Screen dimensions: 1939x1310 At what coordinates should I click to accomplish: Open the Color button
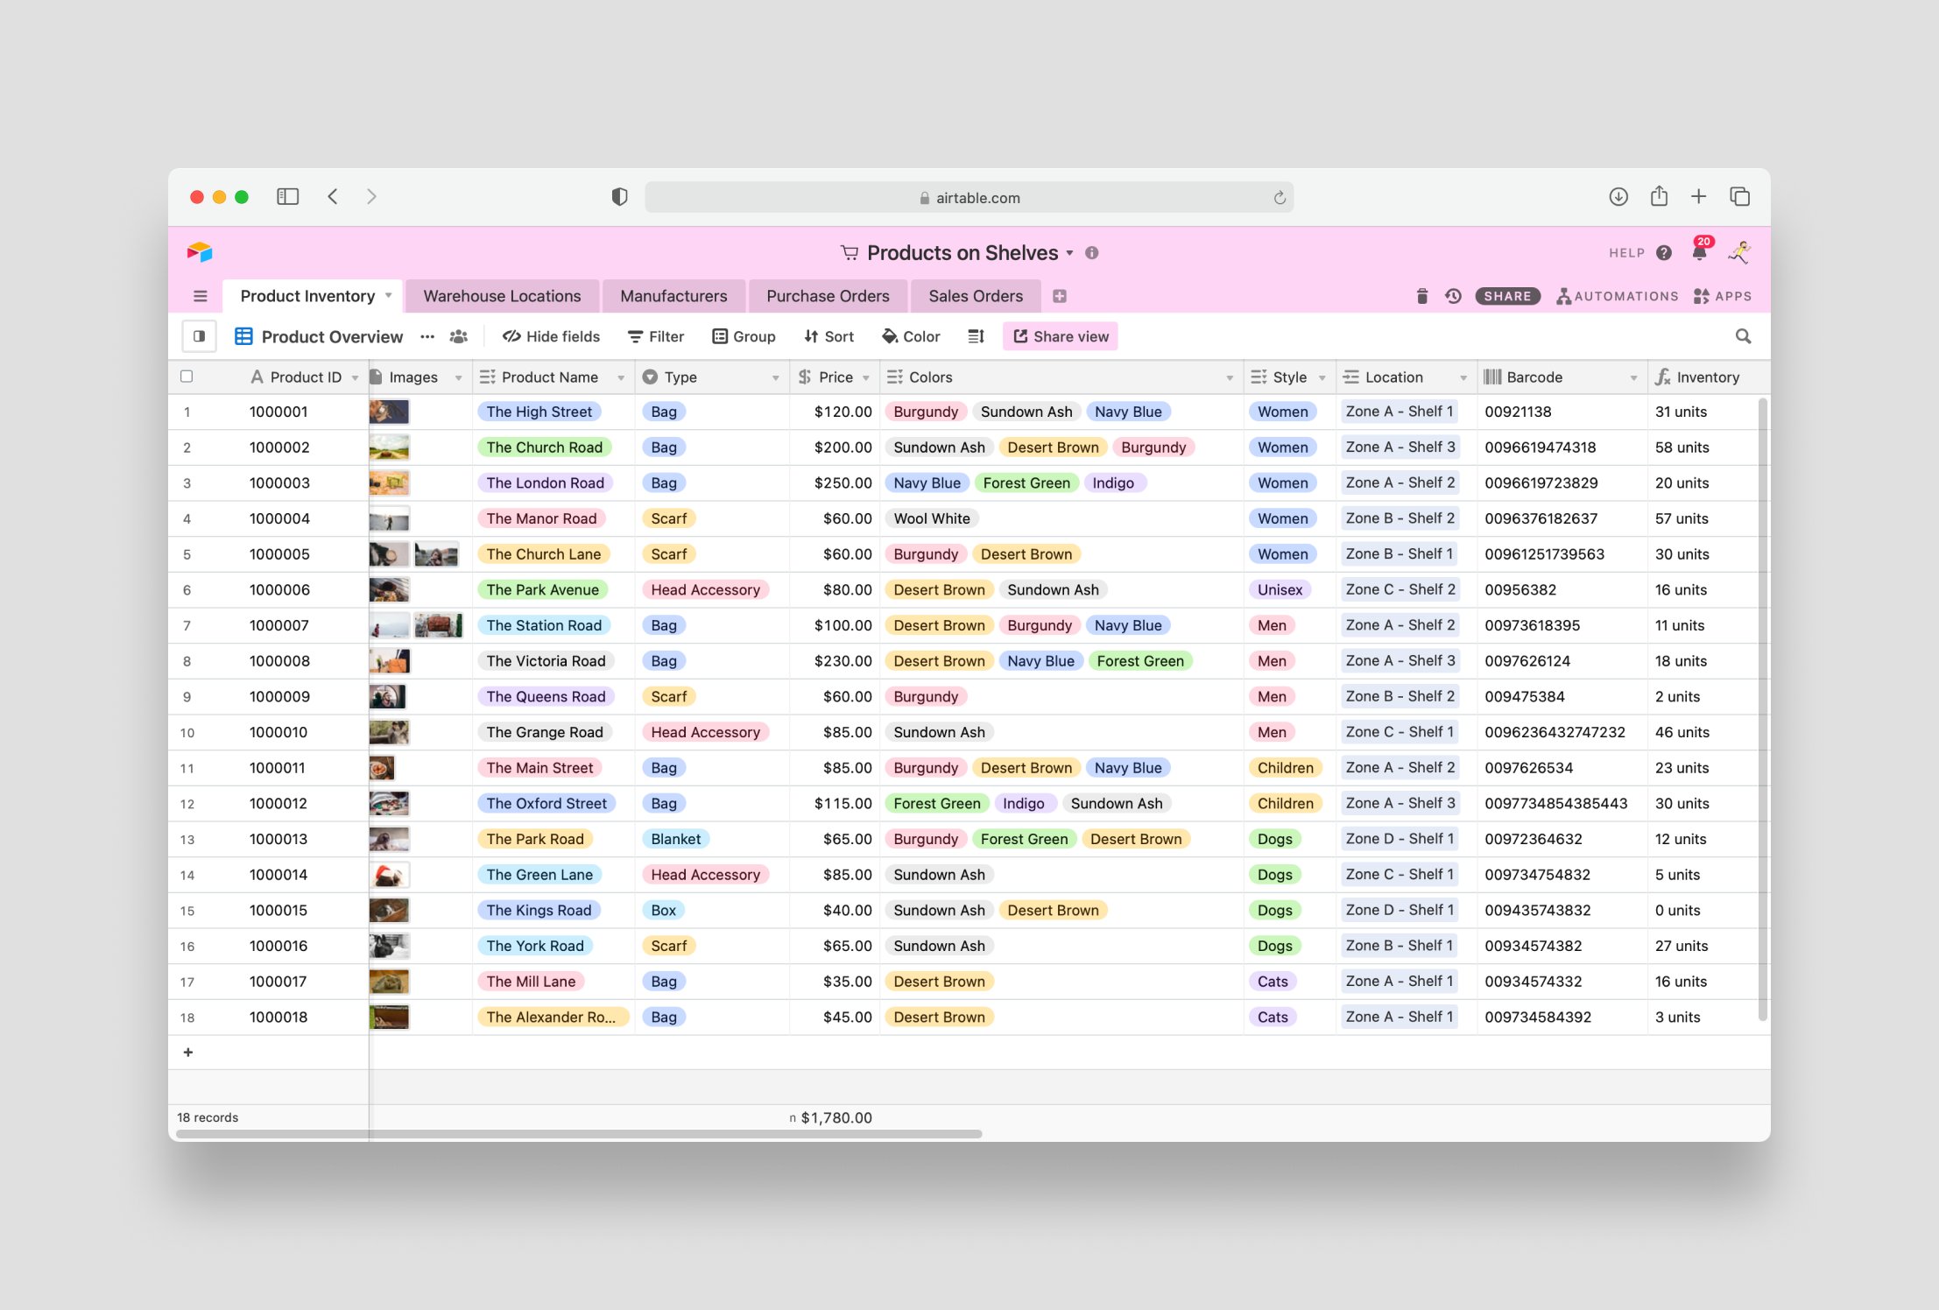[x=911, y=336]
